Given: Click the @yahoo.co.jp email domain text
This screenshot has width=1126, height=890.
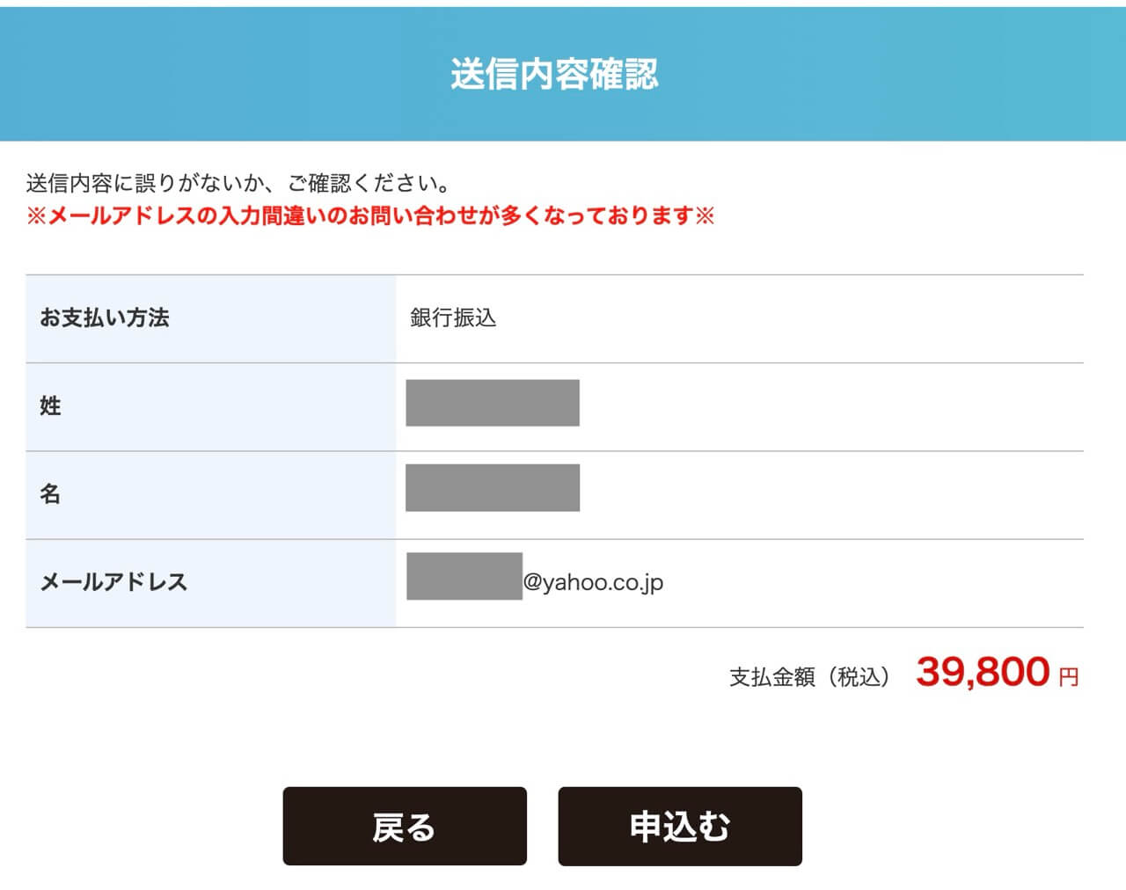Looking at the screenshot, I should pos(594,581).
